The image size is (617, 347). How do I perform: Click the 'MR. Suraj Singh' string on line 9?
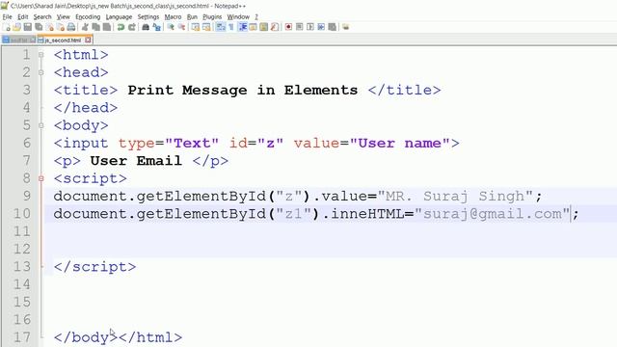(x=455, y=196)
